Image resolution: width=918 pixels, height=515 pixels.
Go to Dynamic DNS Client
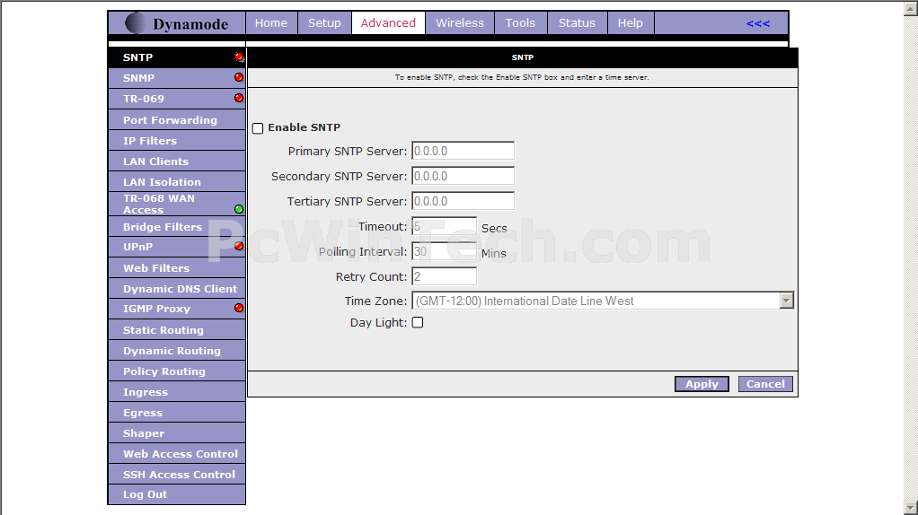tap(177, 289)
